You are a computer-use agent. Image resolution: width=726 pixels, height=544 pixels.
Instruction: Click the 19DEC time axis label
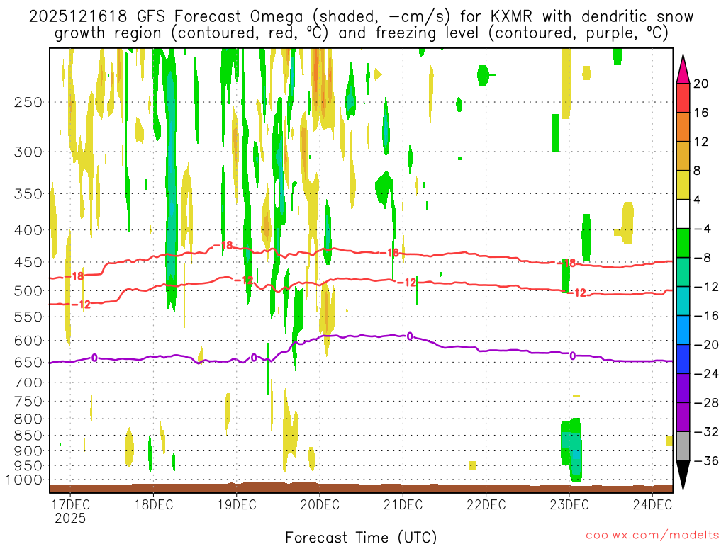(237, 504)
